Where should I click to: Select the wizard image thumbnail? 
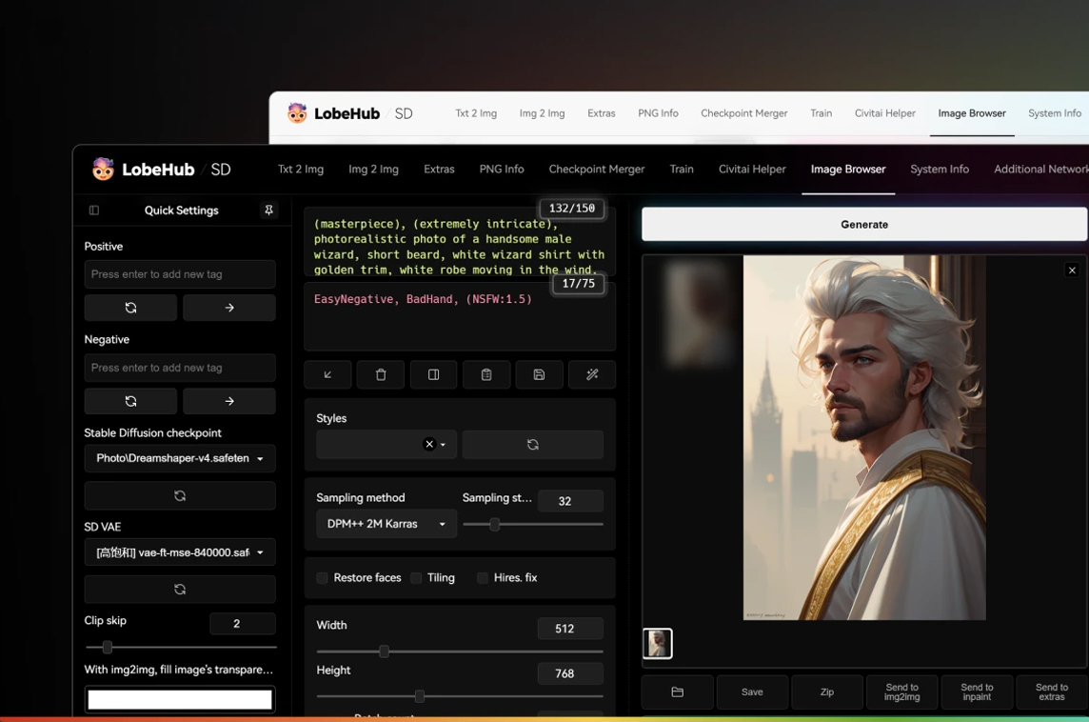(x=657, y=644)
